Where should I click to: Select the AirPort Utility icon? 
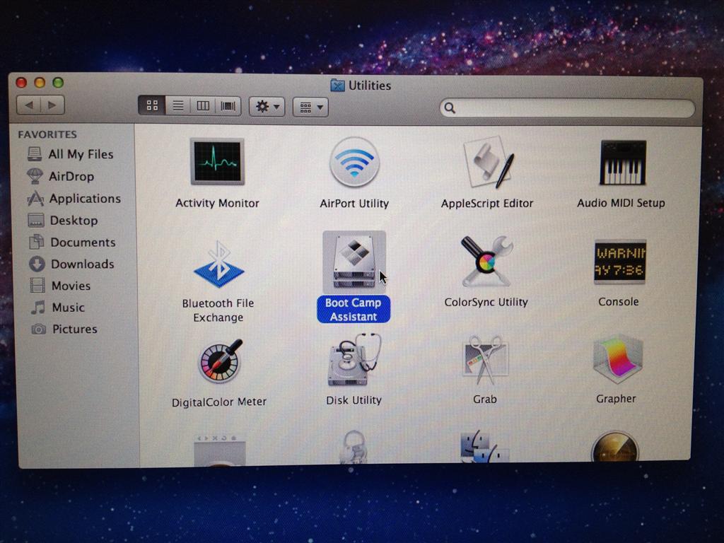(x=354, y=163)
